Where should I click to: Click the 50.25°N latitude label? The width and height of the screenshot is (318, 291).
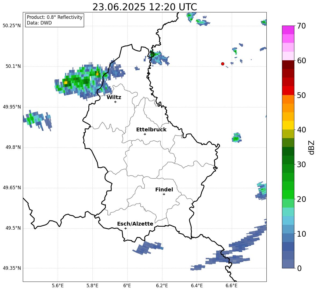coord(12,26)
